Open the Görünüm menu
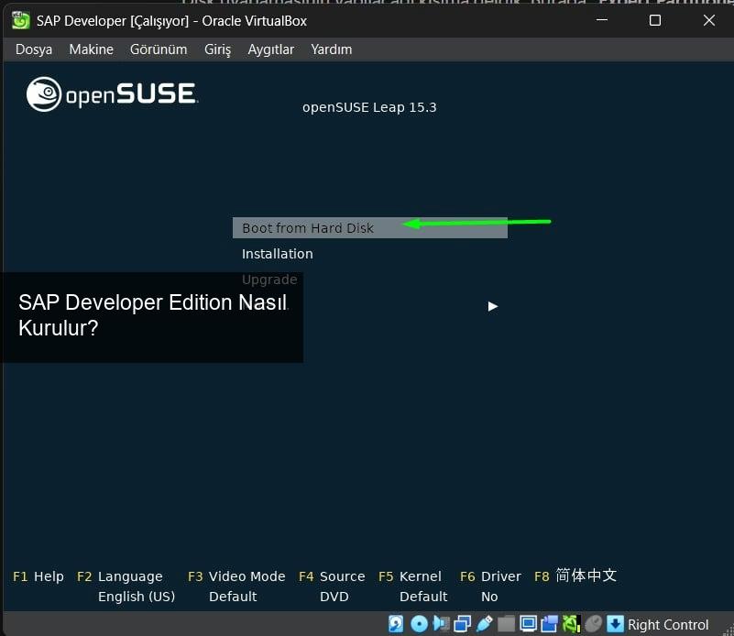 tap(159, 49)
